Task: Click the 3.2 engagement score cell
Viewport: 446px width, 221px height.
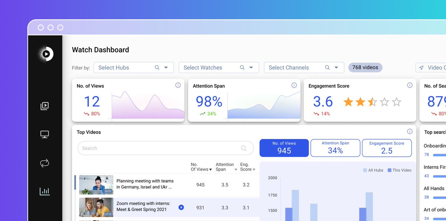Action: (x=246, y=185)
